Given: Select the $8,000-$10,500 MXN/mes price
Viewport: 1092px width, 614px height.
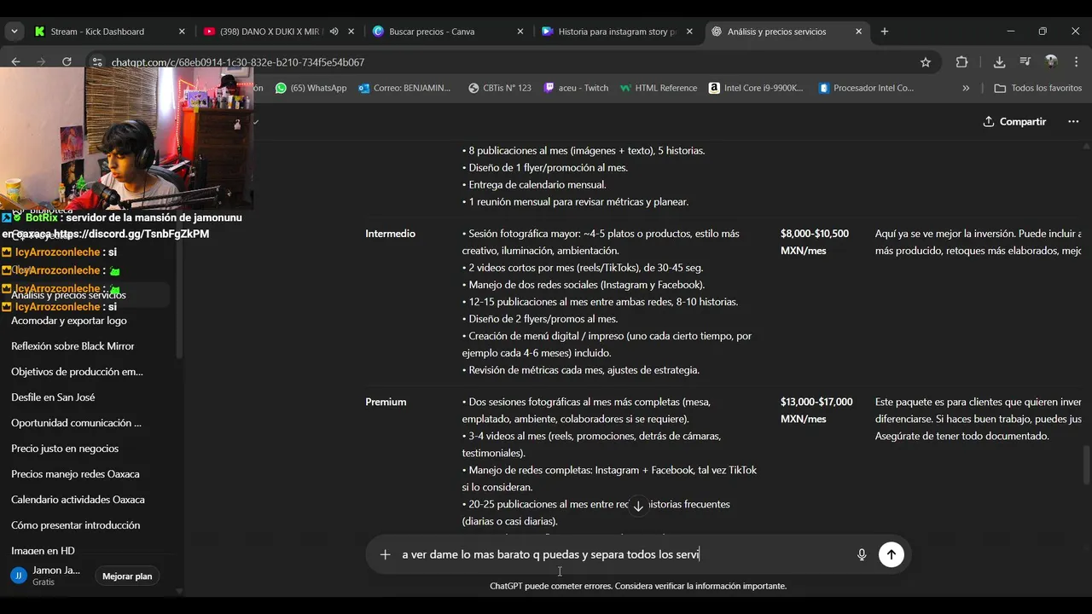Looking at the screenshot, I should (x=815, y=242).
